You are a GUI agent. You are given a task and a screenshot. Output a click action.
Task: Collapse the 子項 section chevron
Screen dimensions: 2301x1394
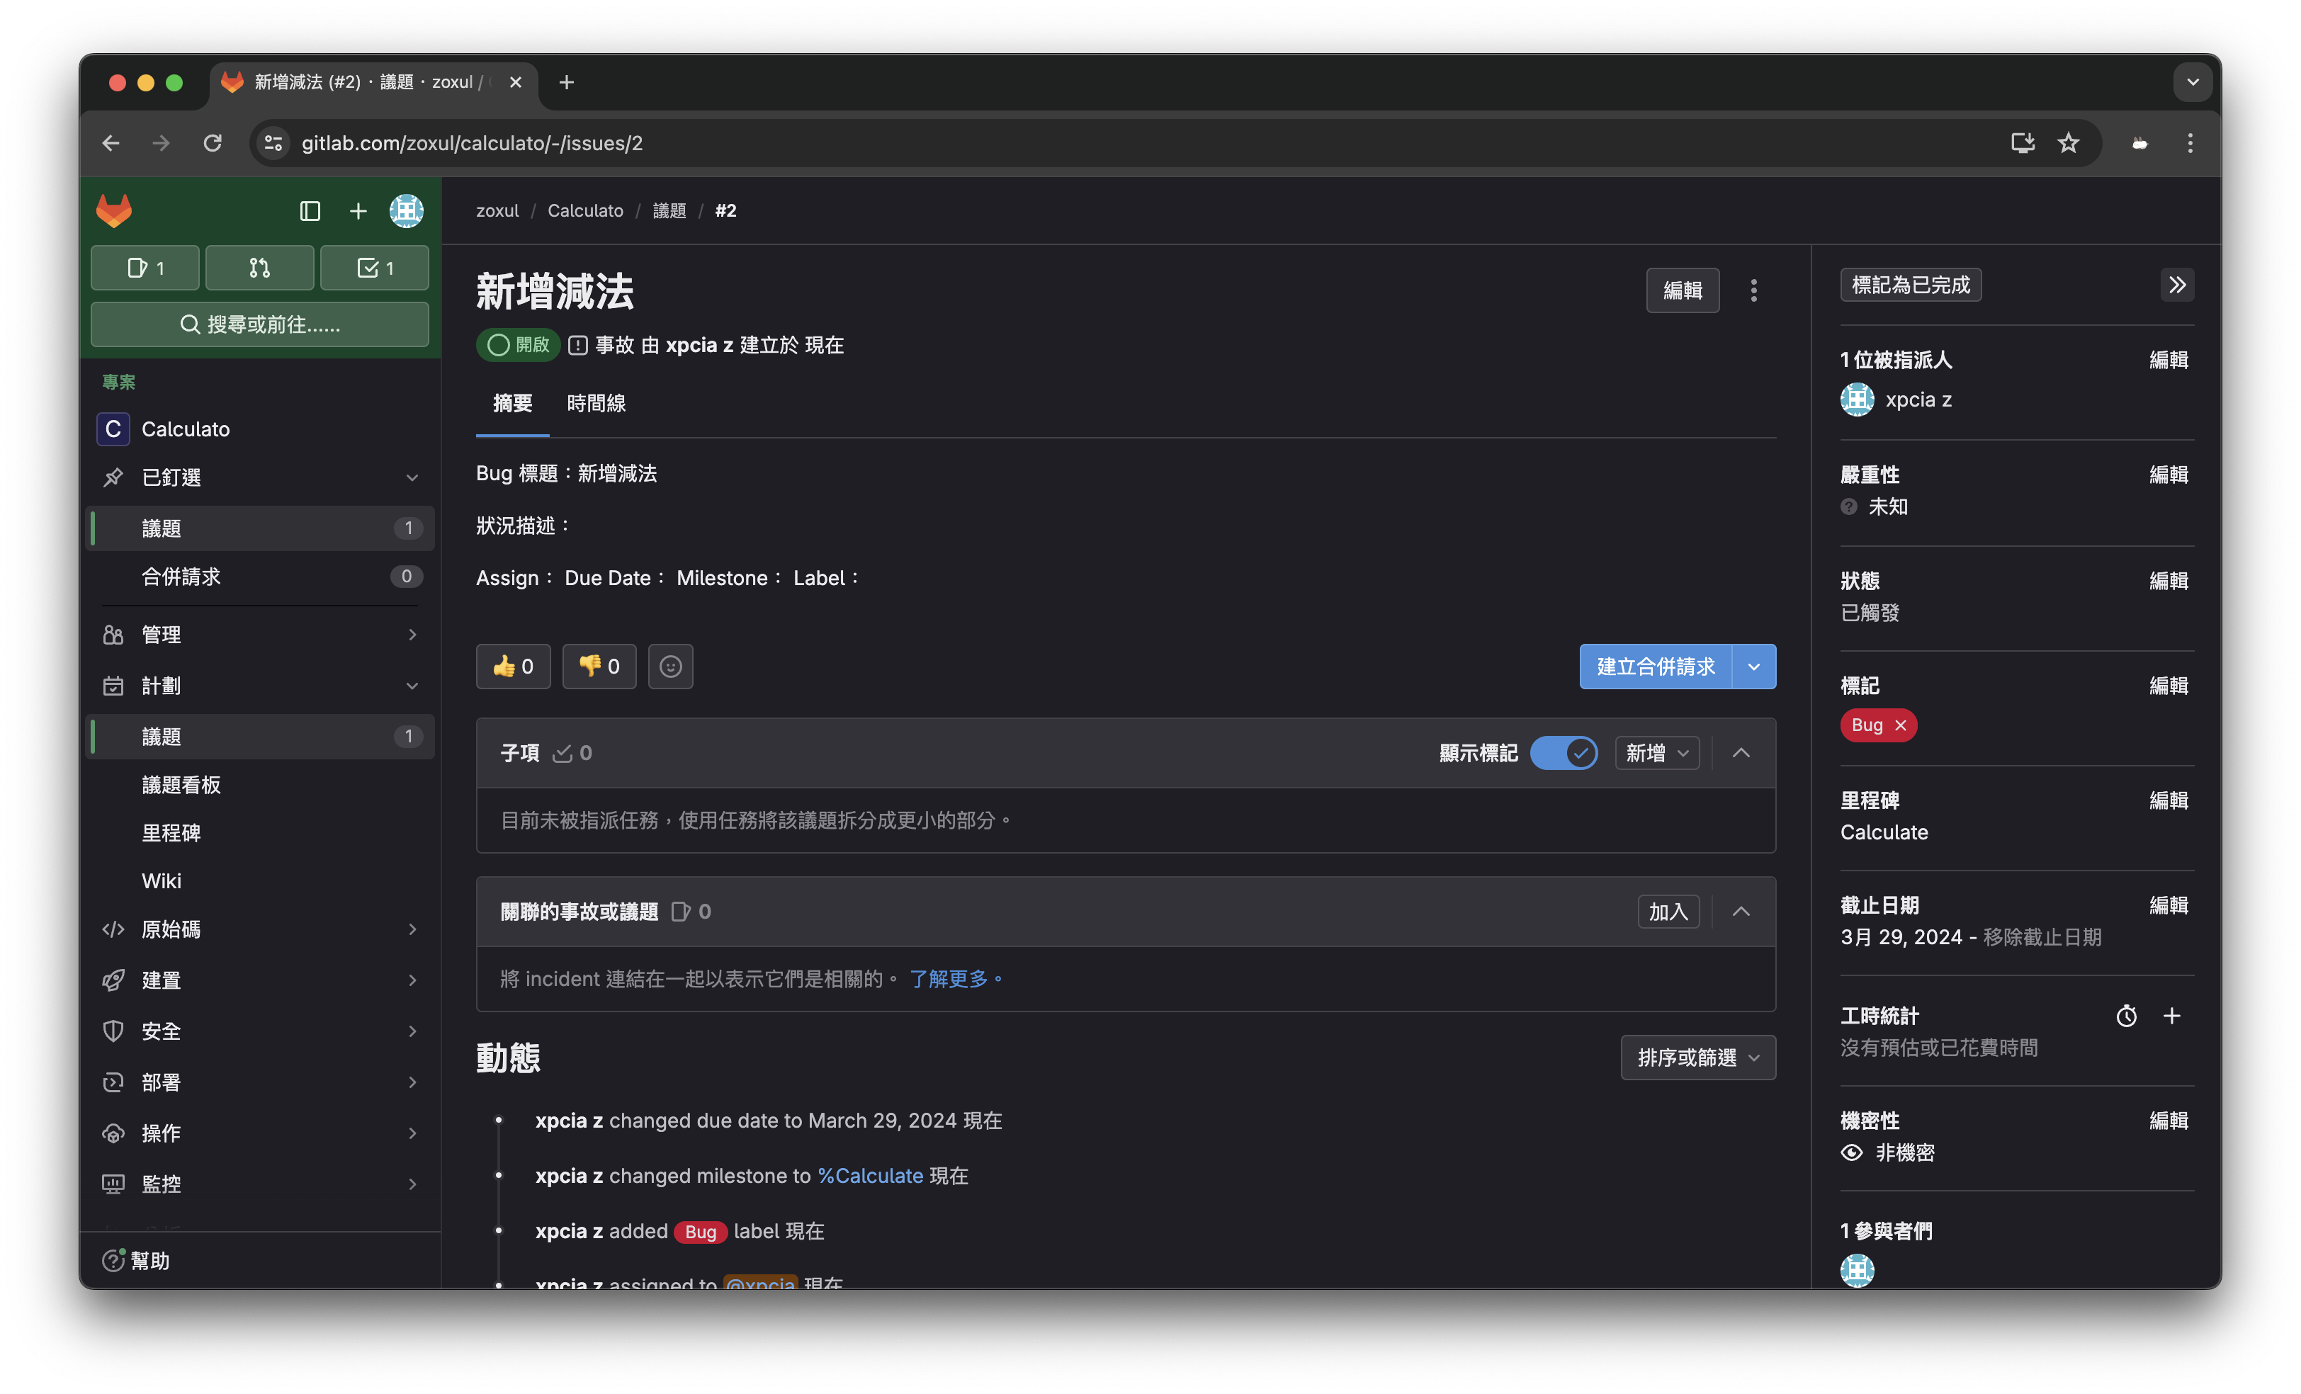1741,752
